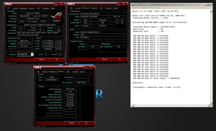Close the Mainboard CPU-Z window
Screen dimensions: 216x131
(124, 4)
